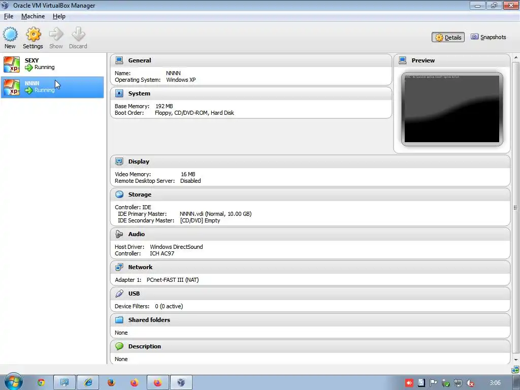Viewport: 520px width, 390px height.
Task: Click the 3:06 taskbar clock
Action: point(495,383)
